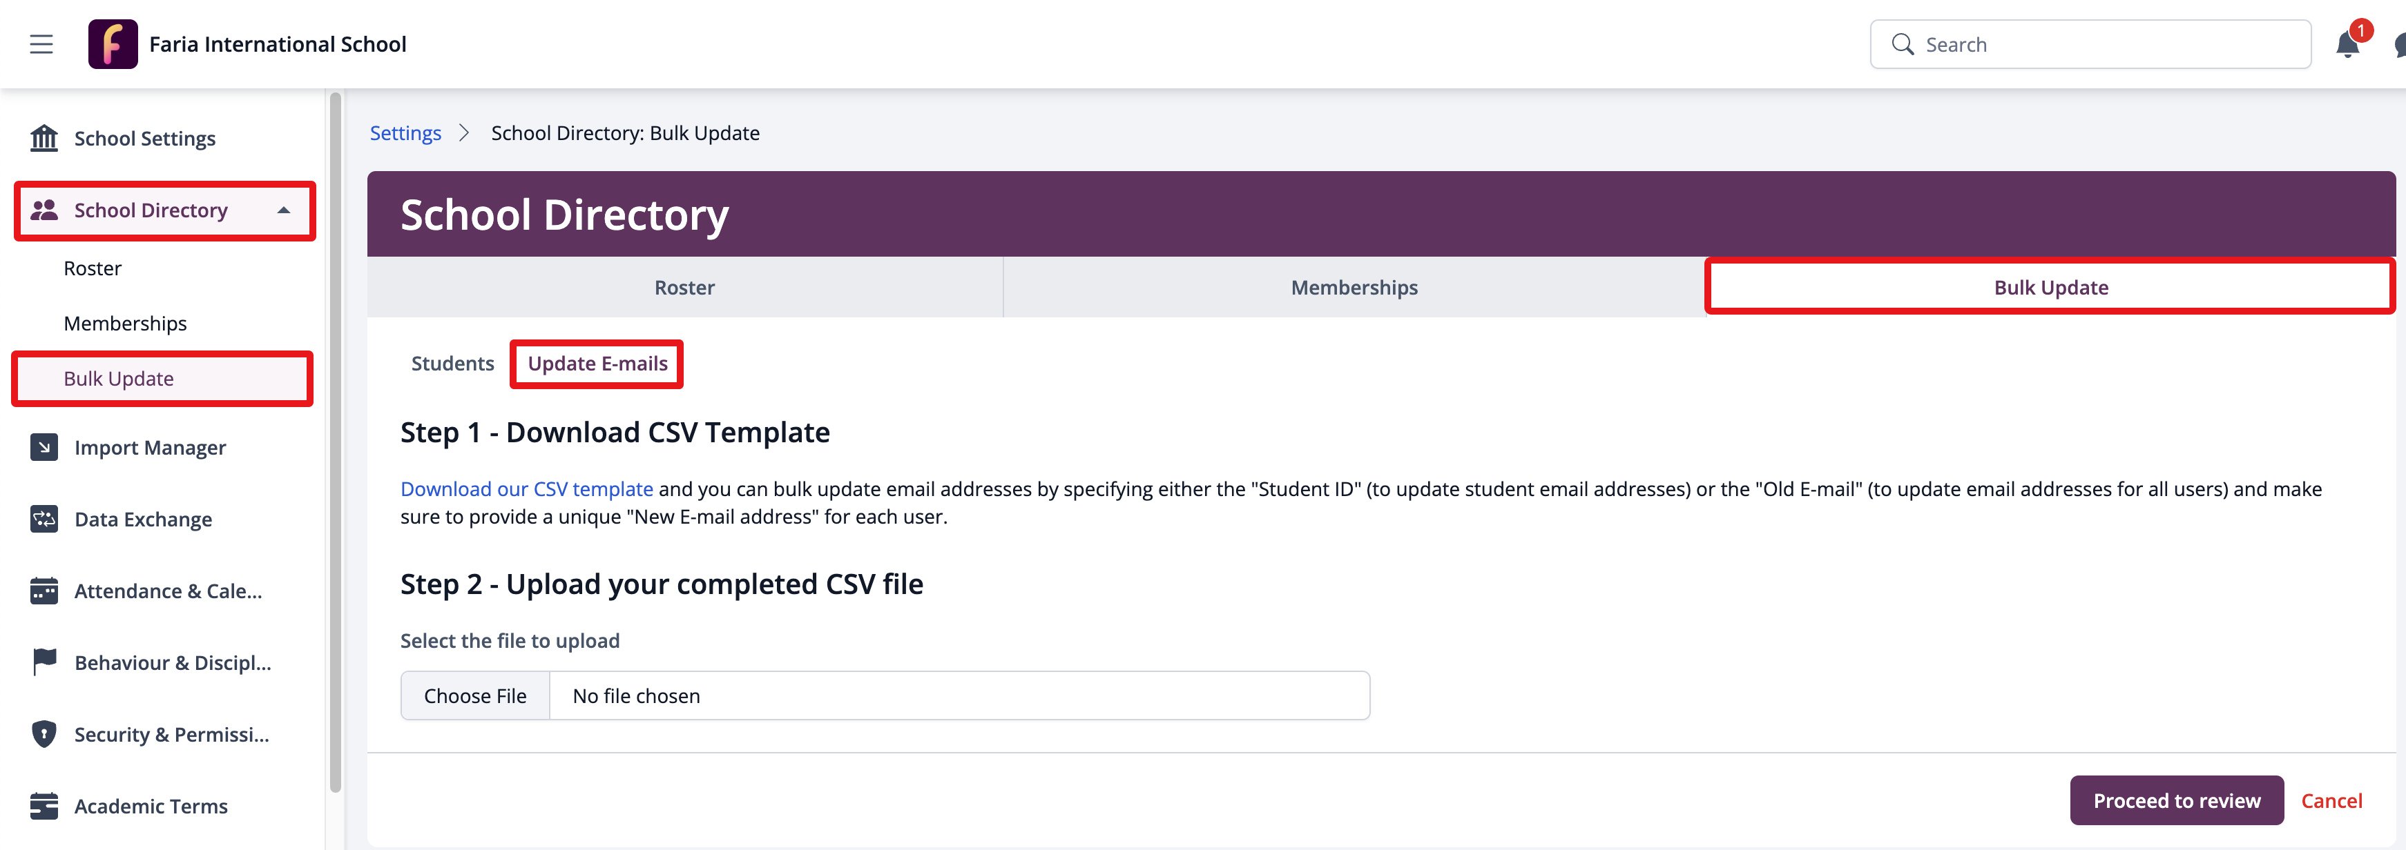Image resolution: width=2406 pixels, height=850 pixels.
Task: Switch to the Memberships tab
Action: point(1354,288)
